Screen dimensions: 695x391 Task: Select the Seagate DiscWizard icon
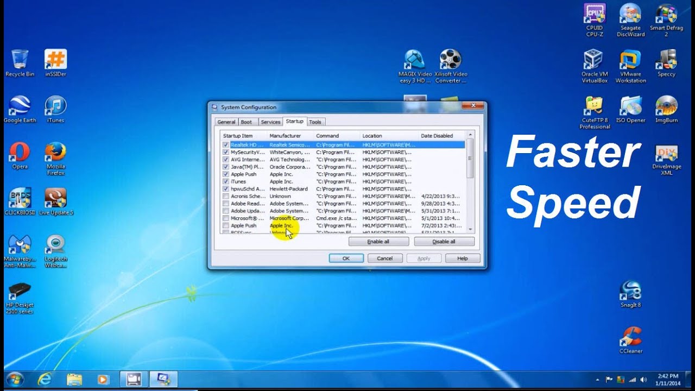click(630, 20)
